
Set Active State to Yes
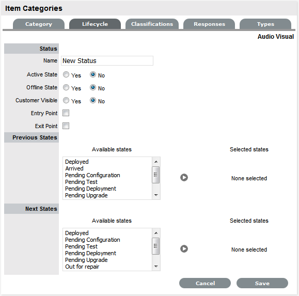(66, 74)
